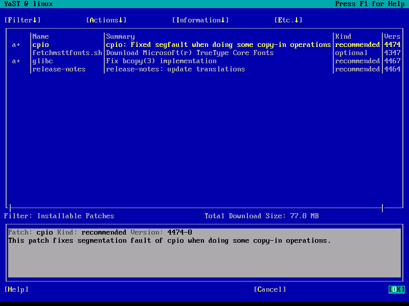Click the Help button
The height and width of the screenshot is (306, 409).
tap(16, 289)
